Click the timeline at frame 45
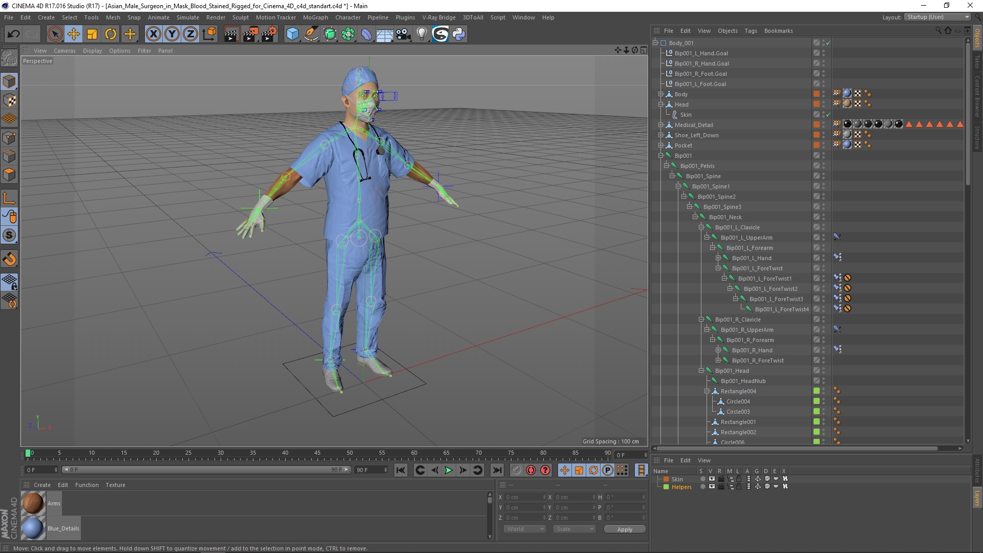 [x=317, y=453]
